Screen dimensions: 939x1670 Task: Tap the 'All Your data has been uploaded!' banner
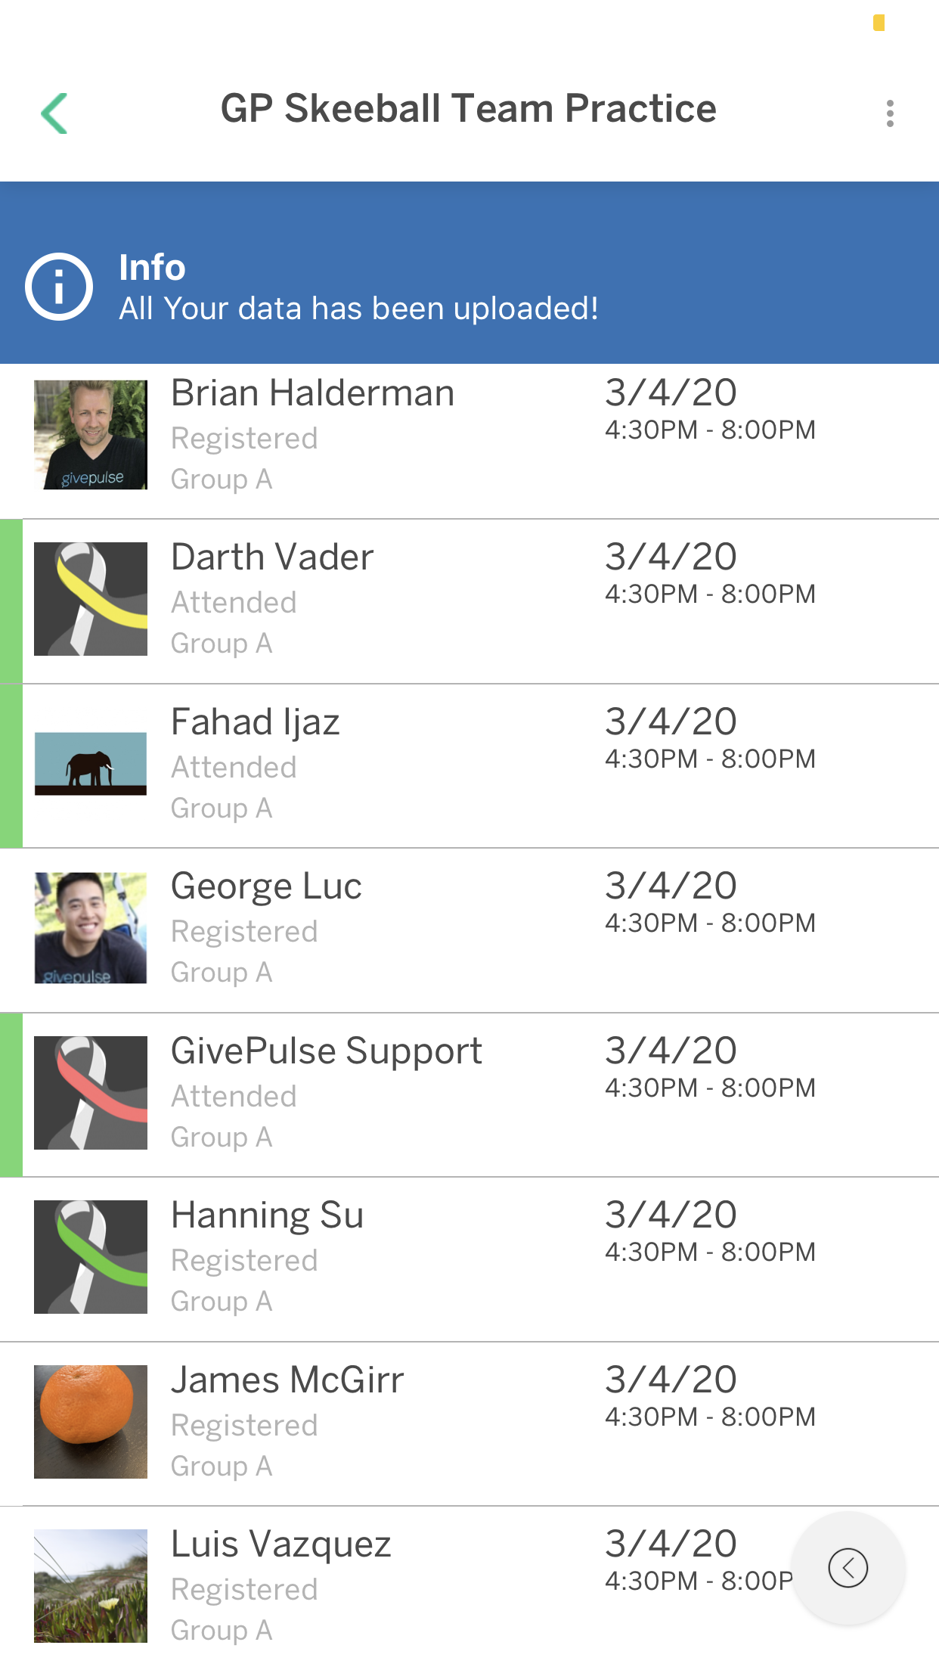click(x=469, y=273)
